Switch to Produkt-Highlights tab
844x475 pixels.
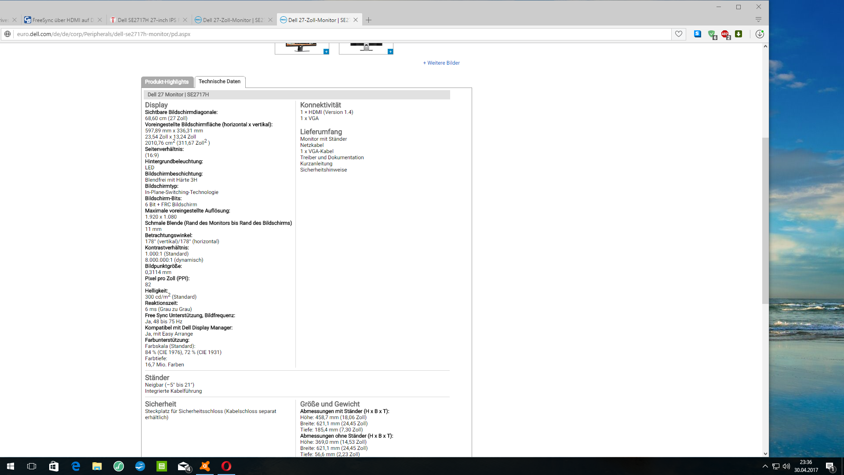tap(167, 82)
